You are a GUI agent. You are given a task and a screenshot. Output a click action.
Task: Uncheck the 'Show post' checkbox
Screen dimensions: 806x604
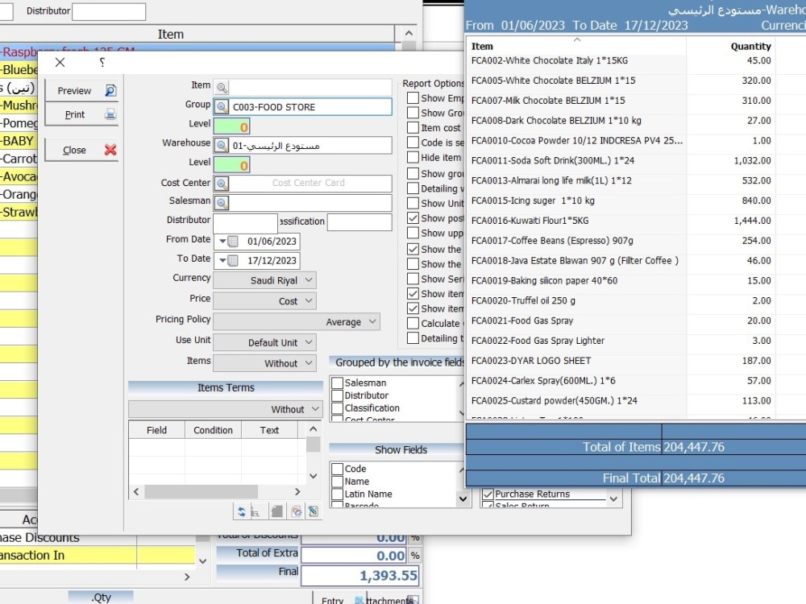pyautogui.click(x=413, y=217)
